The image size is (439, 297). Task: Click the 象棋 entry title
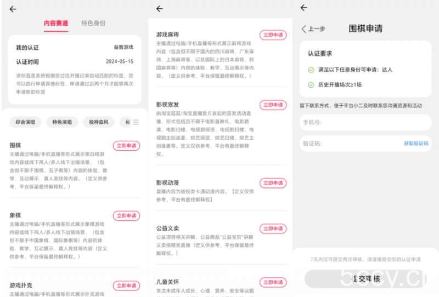tap(15, 215)
